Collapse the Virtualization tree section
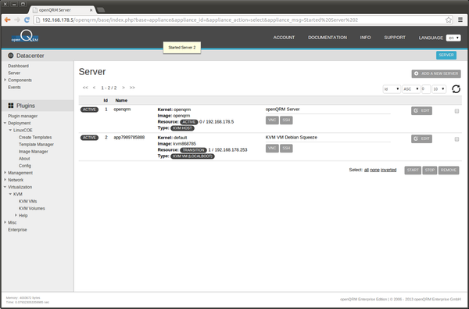469x309 pixels. [5, 187]
